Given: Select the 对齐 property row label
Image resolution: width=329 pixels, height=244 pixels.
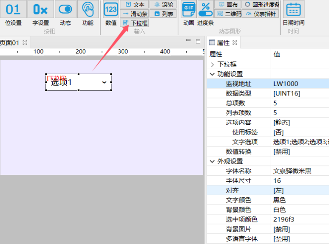Looking at the screenshot, I should click(232, 191).
